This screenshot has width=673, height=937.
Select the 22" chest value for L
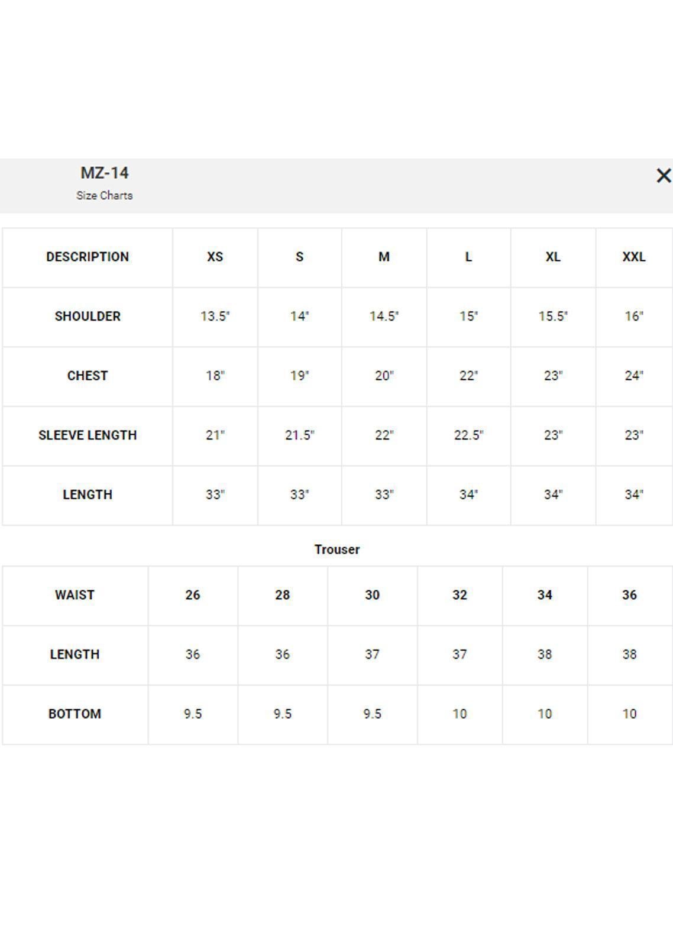468,376
